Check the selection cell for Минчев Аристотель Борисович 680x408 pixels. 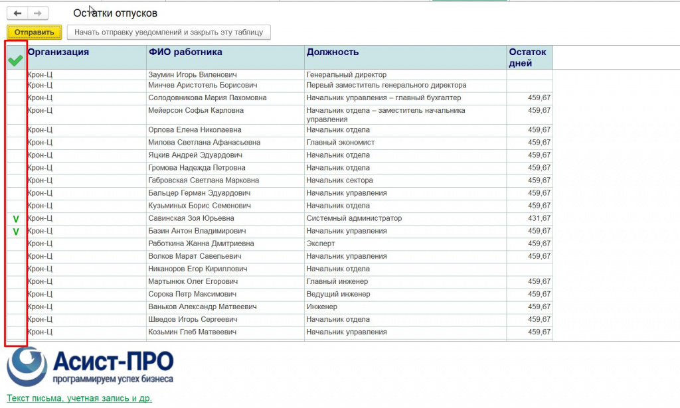click(17, 86)
